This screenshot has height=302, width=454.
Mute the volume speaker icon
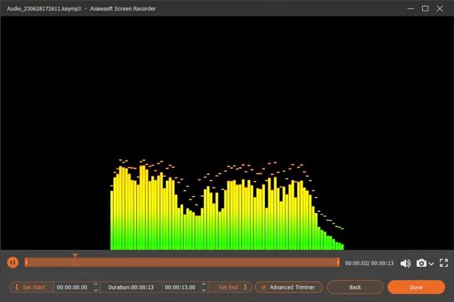405,263
